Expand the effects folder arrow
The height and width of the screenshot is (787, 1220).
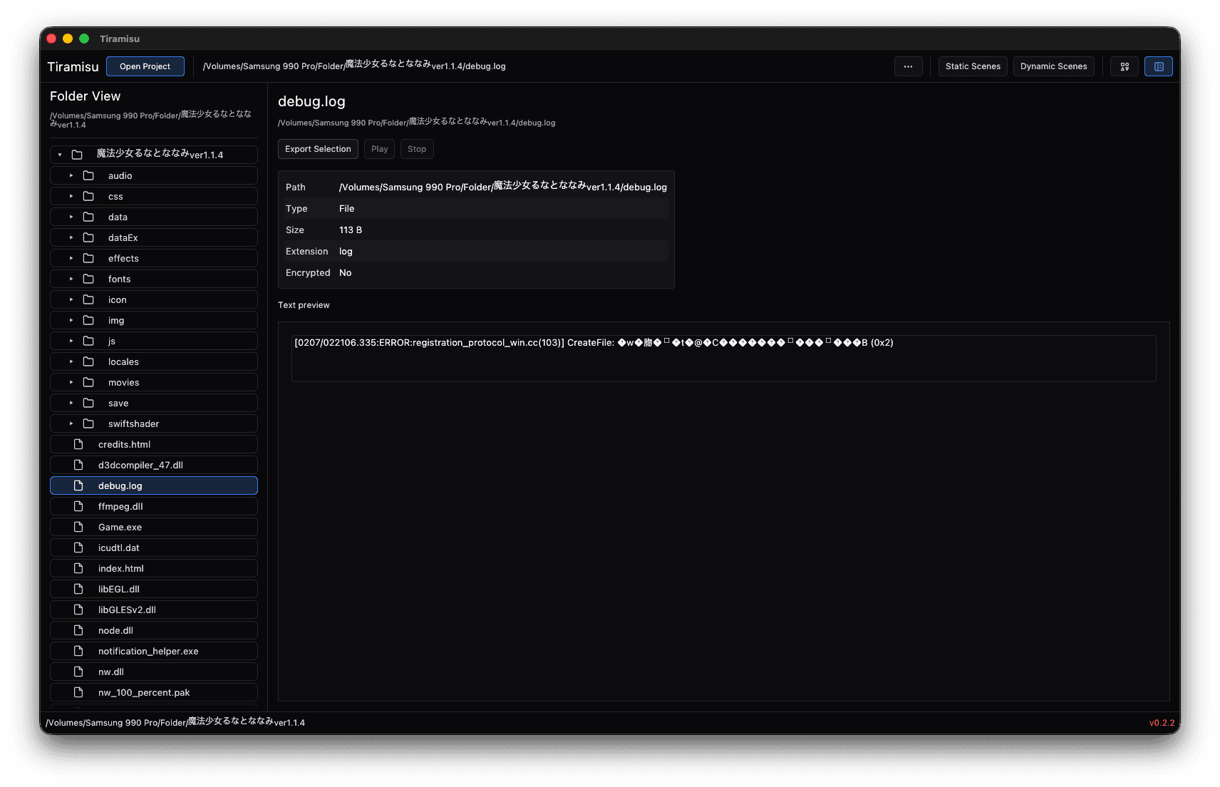tap(71, 258)
